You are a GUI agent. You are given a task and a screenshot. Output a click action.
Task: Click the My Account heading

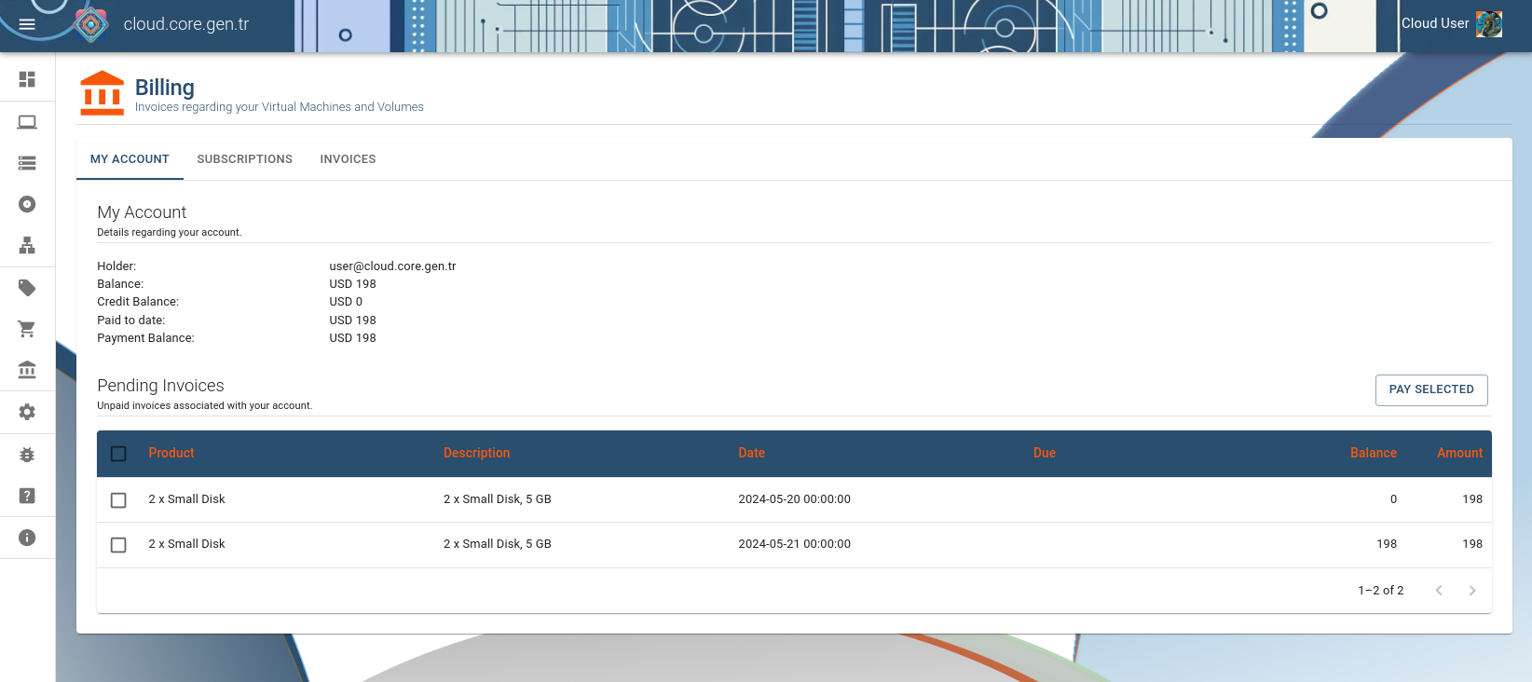tap(142, 212)
